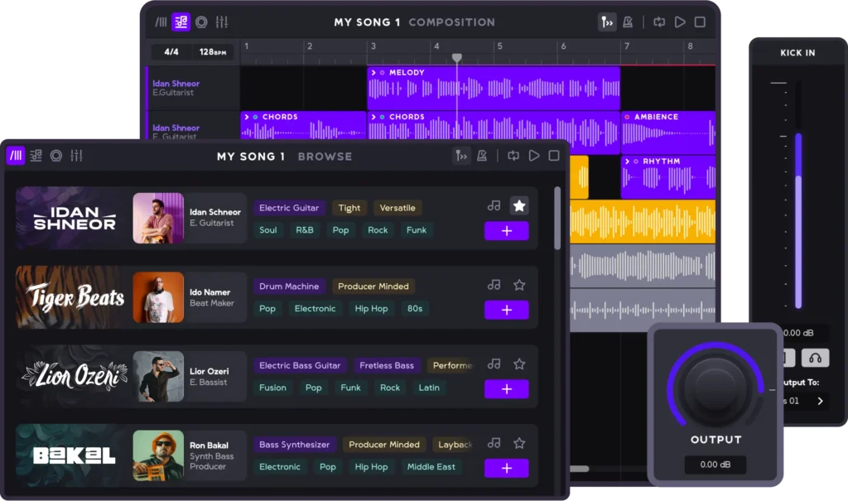
Task: Open the Browse view icon in the toolbar
Action: (x=36, y=156)
